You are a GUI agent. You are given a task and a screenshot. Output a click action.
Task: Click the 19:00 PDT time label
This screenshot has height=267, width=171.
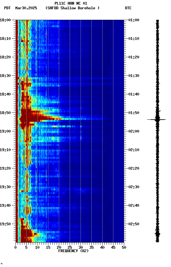tap(5, 131)
